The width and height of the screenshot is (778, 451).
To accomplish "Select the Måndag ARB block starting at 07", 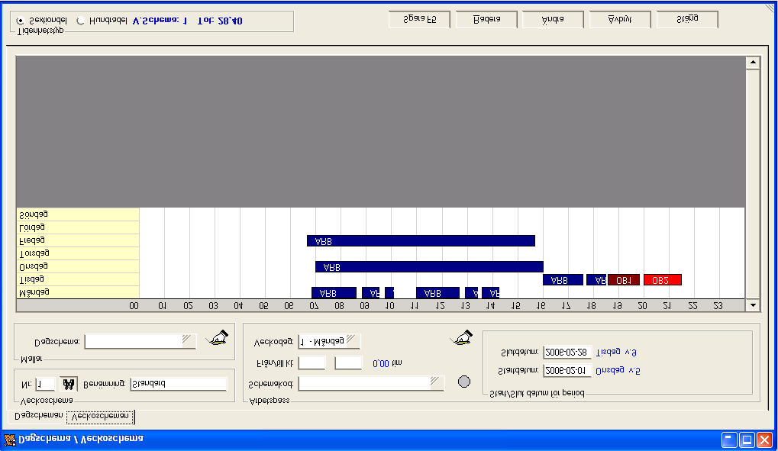I will point(334,293).
